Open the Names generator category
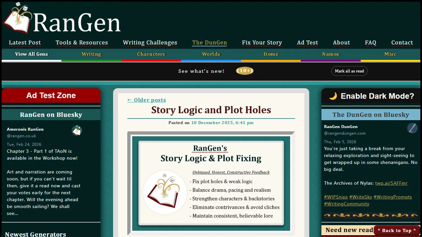The width and height of the screenshot is (422, 237). click(330, 54)
